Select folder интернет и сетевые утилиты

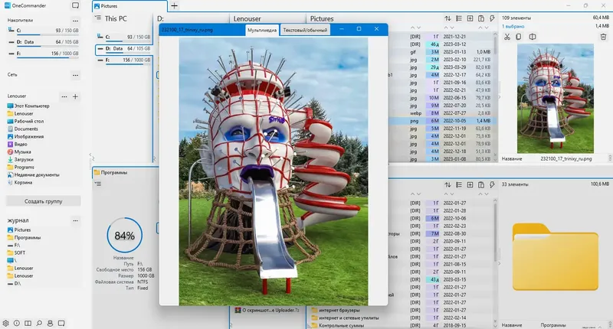pos(346,318)
